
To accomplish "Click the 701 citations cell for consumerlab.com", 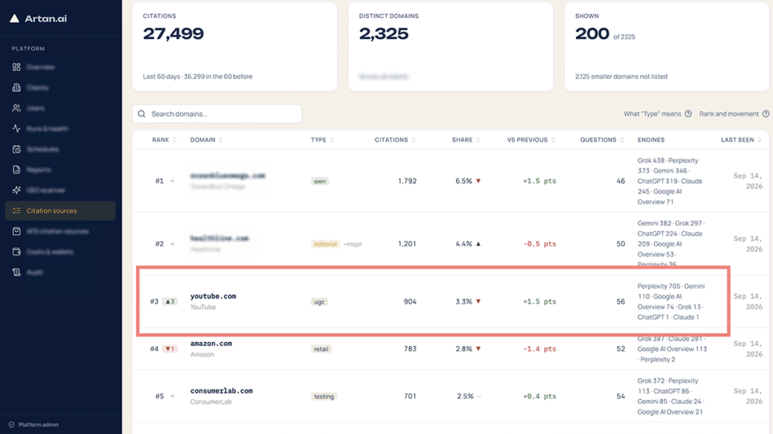I will pos(410,396).
